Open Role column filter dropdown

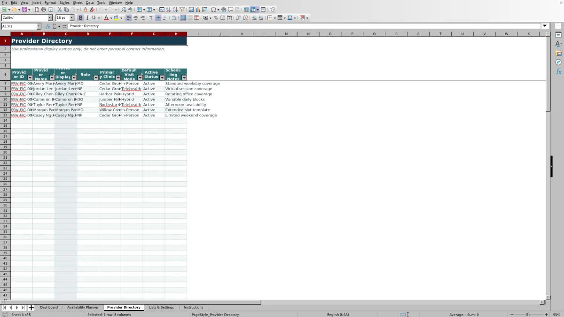[x=96, y=77]
